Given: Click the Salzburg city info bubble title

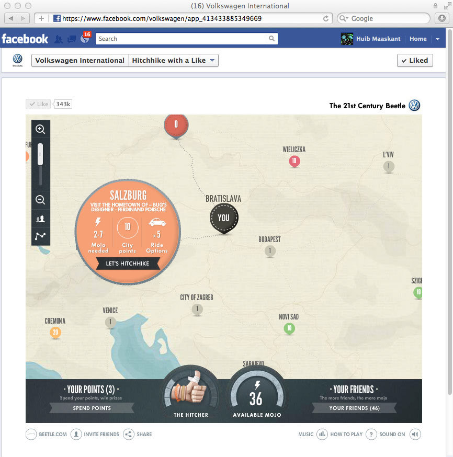Looking at the screenshot, I should [x=128, y=195].
